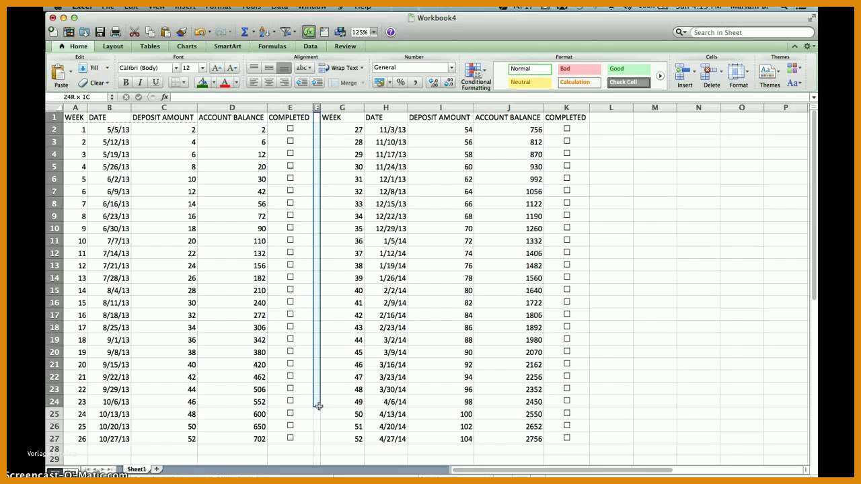
Task: Click the Insert cells button
Action: [685, 76]
